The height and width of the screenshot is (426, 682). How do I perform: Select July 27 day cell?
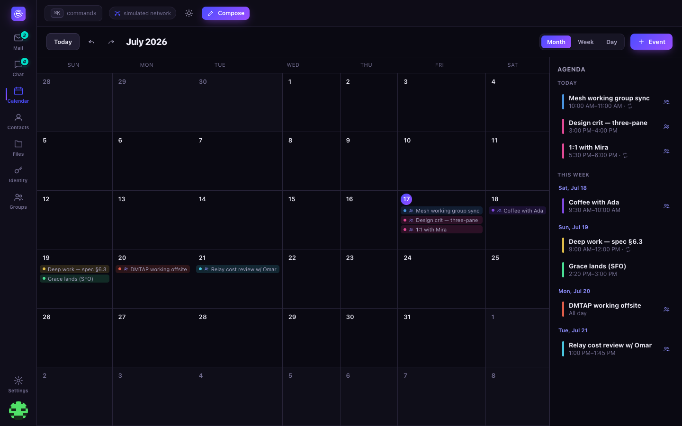click(x=153, y=337)
